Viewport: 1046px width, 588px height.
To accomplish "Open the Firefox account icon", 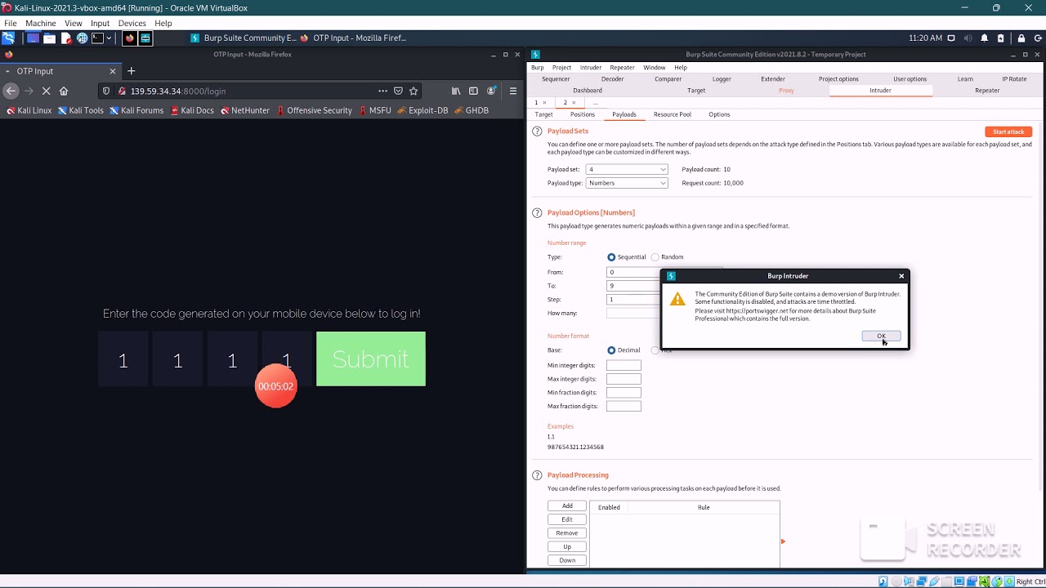I will (491, 91).
